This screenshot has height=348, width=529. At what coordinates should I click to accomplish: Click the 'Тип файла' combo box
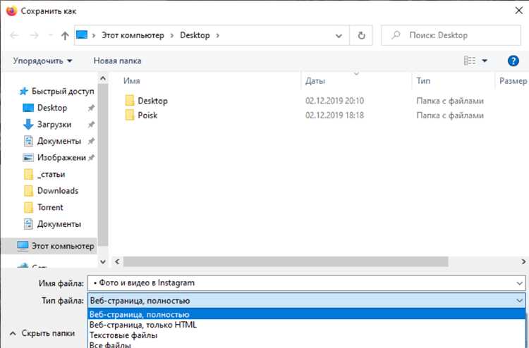point(306,301)
